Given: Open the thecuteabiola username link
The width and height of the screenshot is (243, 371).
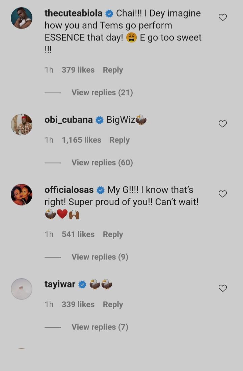Looking at the screenshot, I should coord(73,13).
